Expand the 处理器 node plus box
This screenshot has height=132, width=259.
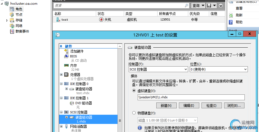61,75
